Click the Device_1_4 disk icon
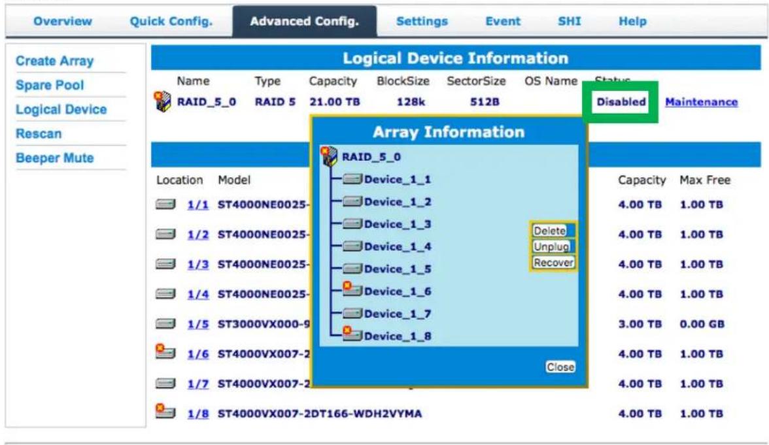 [x=352, y=246]
